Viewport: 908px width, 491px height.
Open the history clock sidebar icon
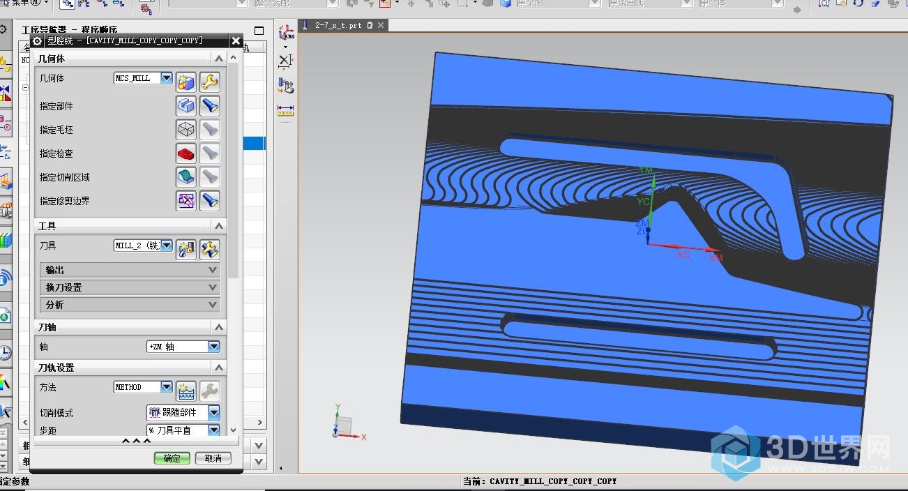[x=5, y=352]
